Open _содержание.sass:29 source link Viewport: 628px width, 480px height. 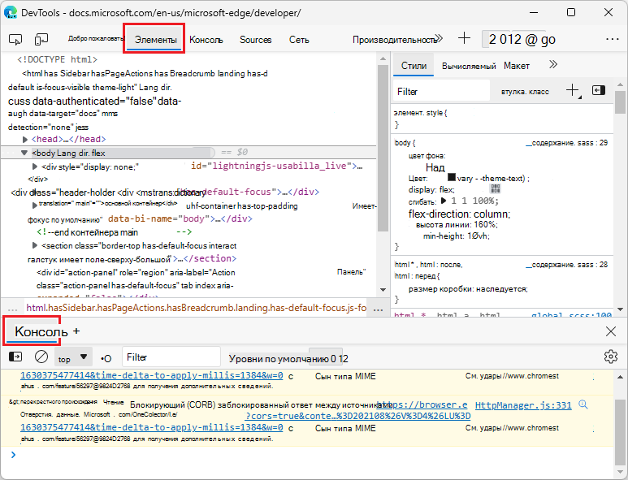pyautogui.click(x=566, y=143)
